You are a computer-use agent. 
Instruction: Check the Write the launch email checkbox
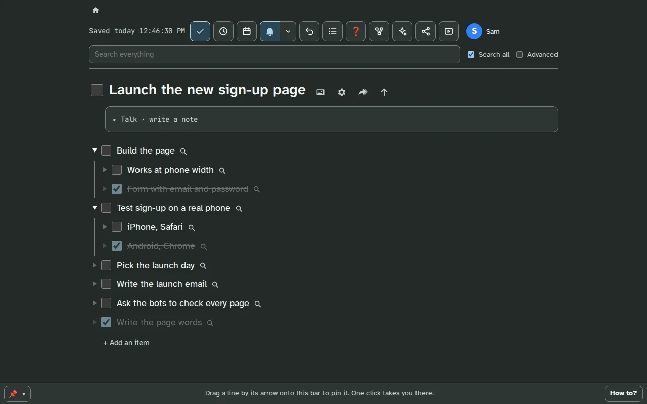[x=106, y=284]
